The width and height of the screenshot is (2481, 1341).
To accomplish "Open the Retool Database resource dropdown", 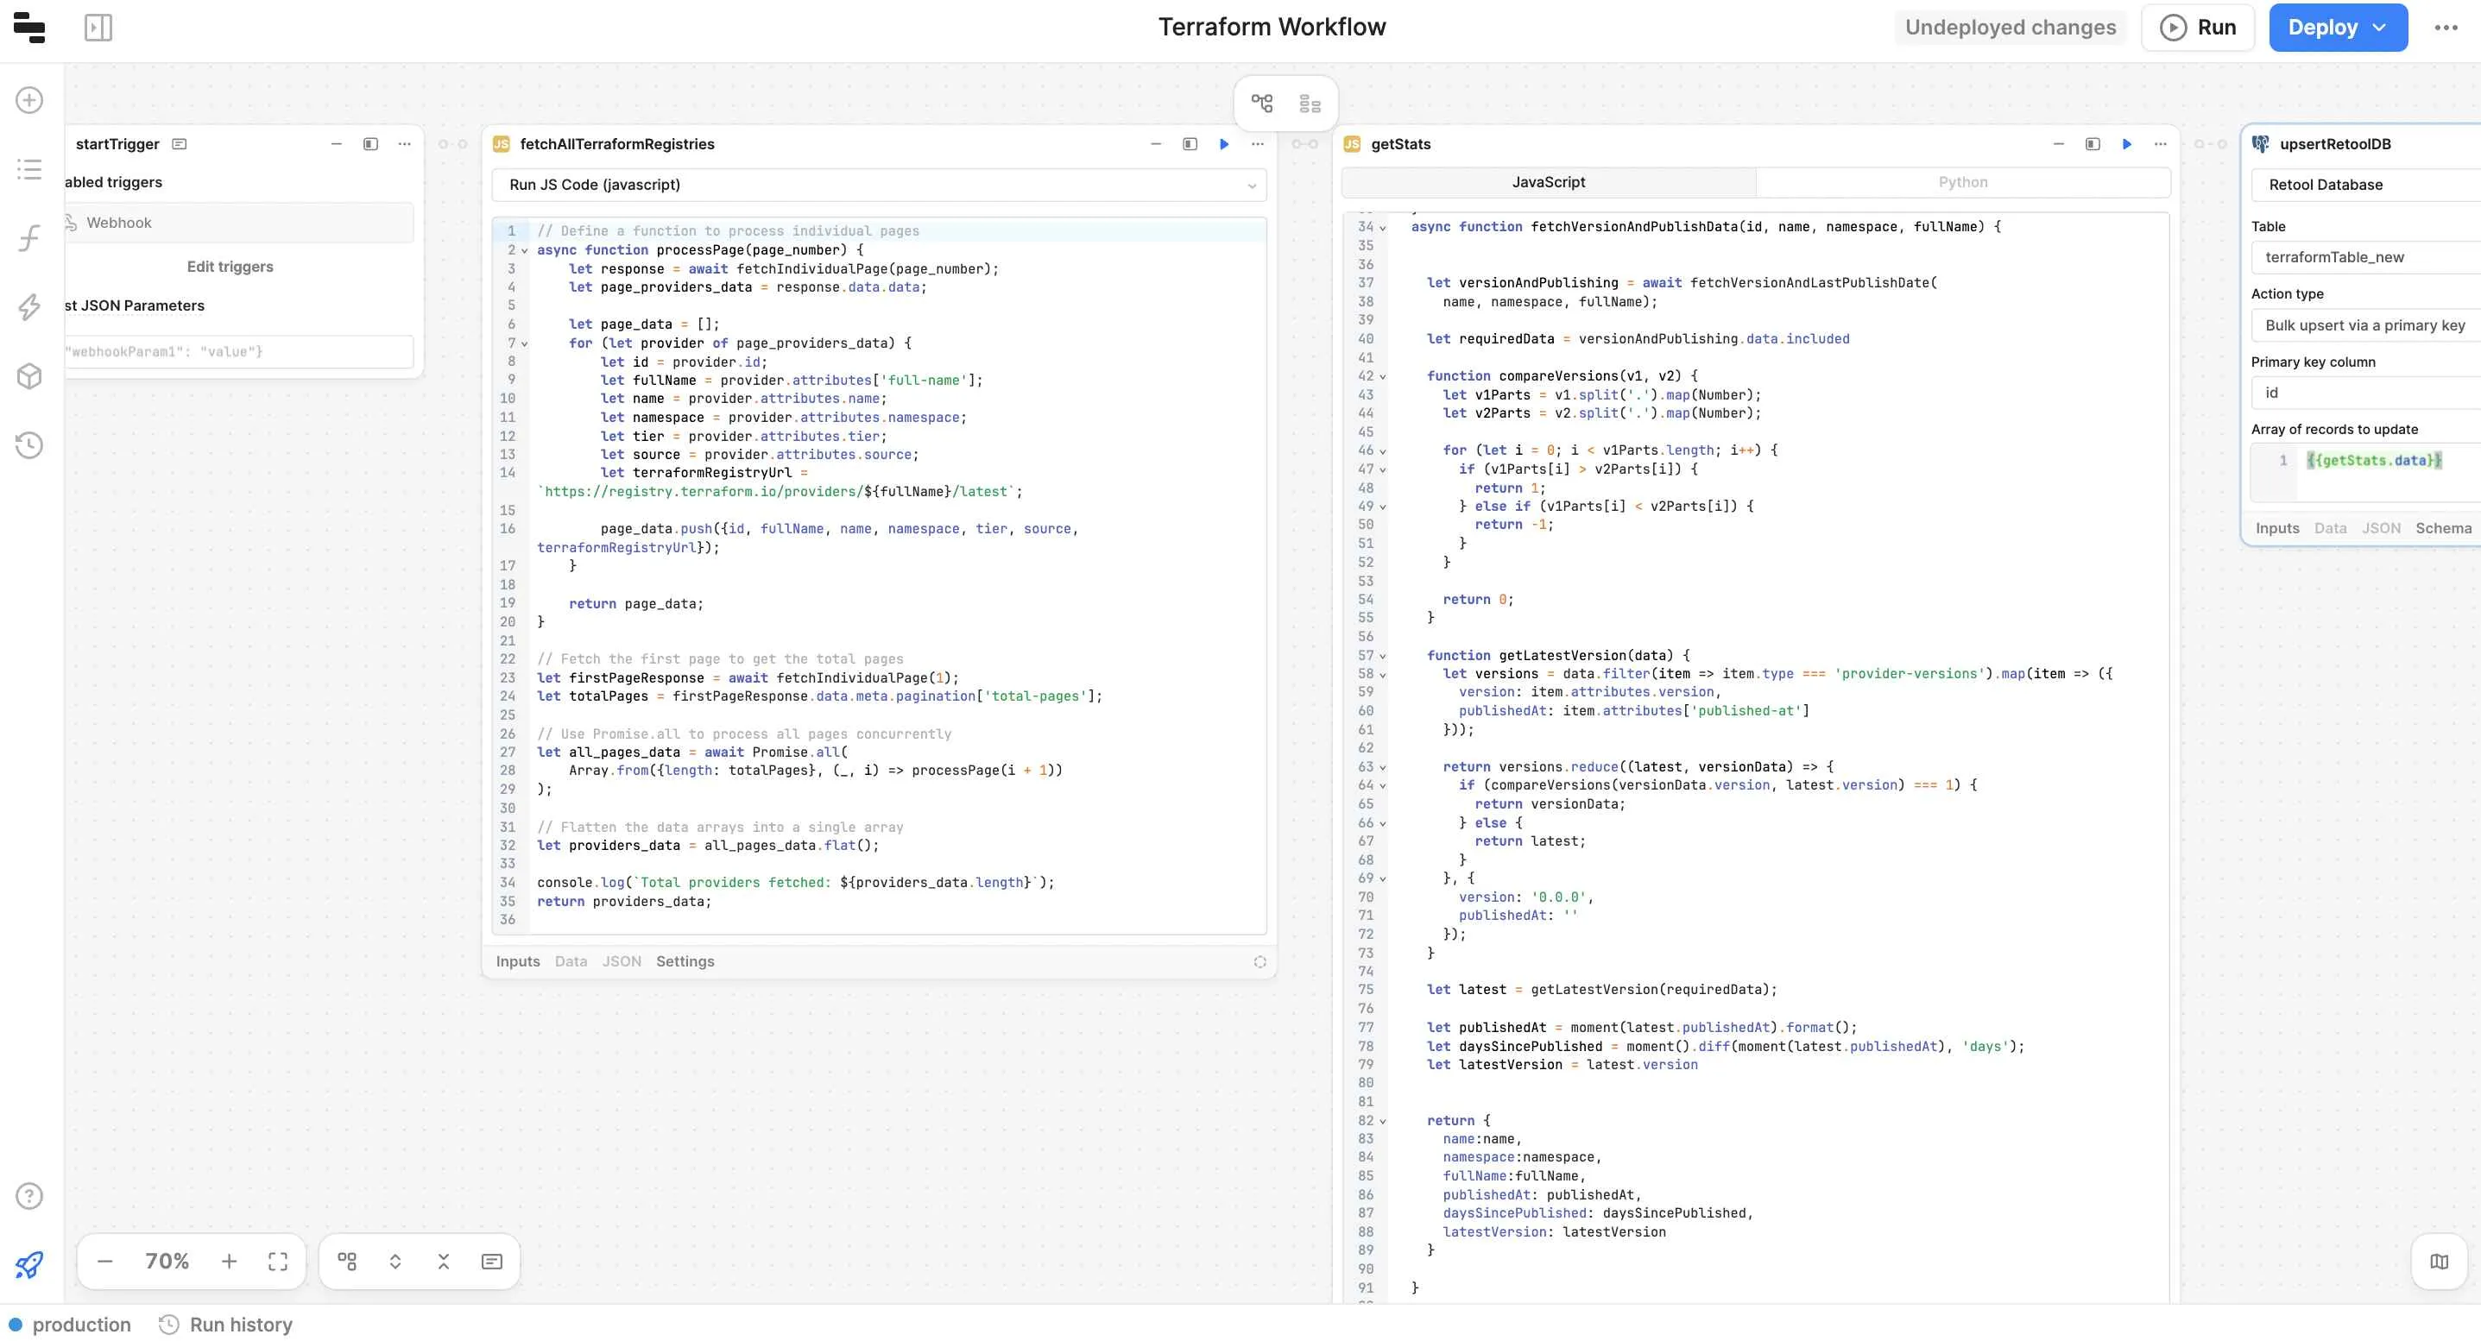I will pyautogui.click(x=2365, y=185).
